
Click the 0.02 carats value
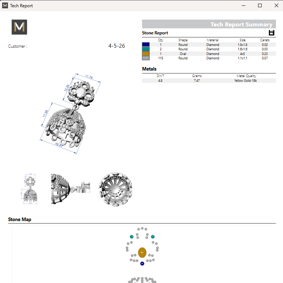[x=265, y=45]
